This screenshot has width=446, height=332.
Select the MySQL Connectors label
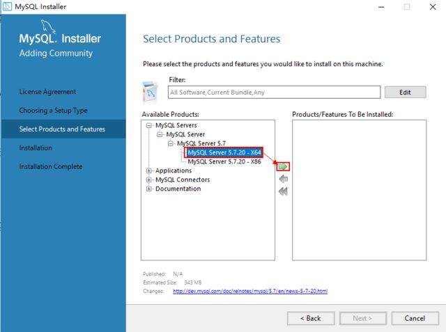pyautogui.click(x=183, y=180)
